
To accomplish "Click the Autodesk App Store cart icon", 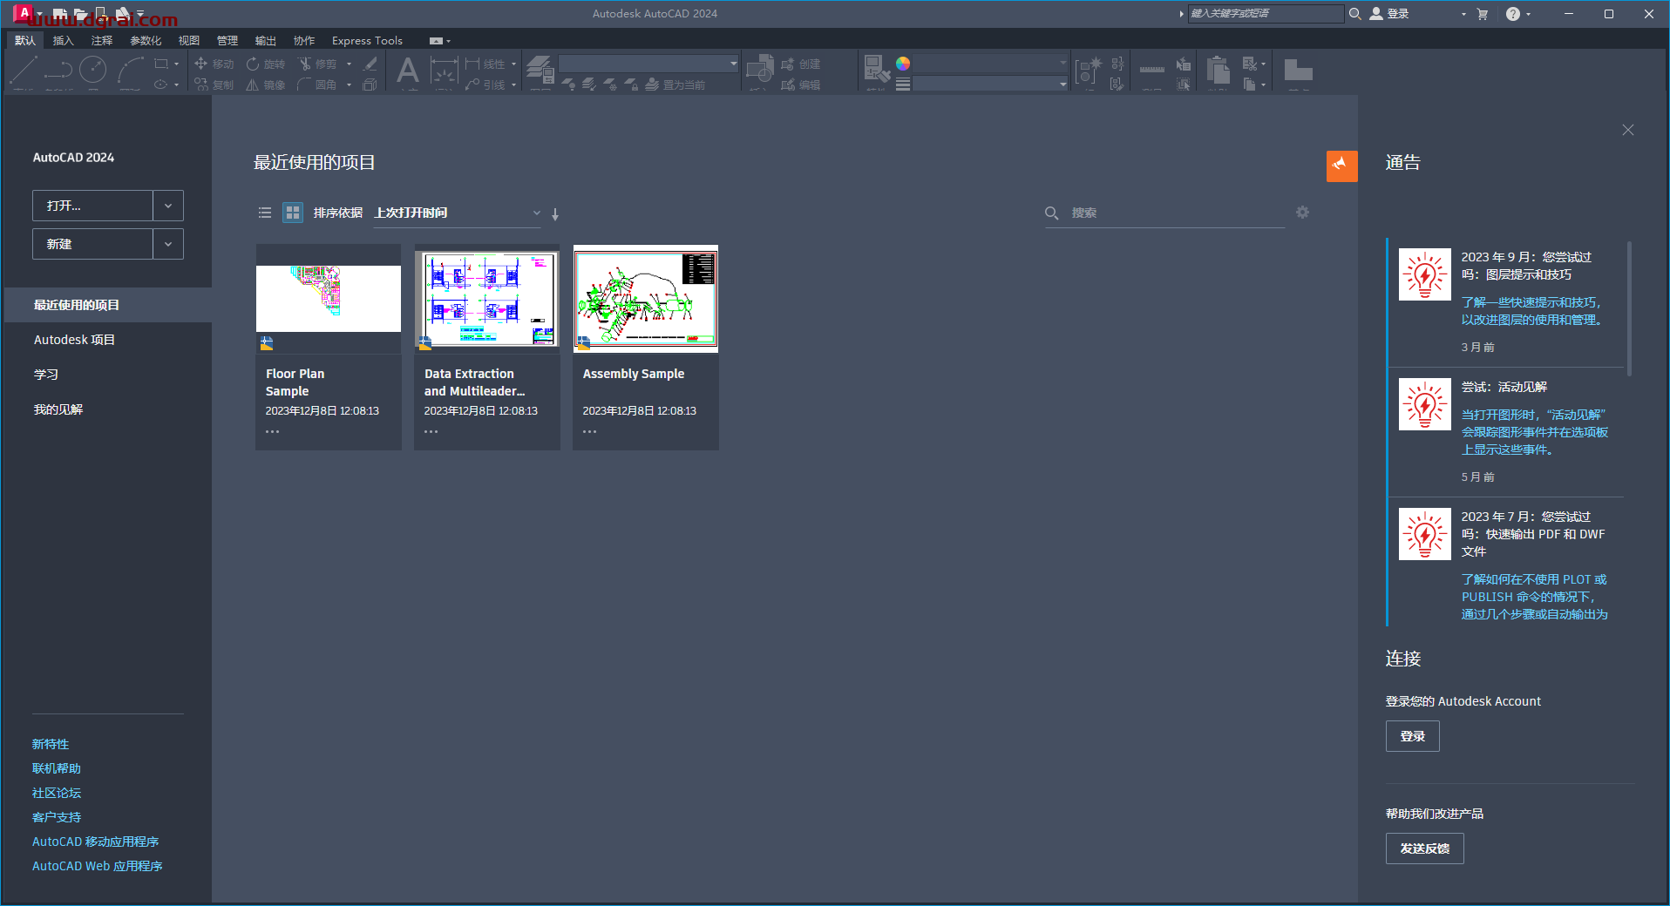I will point(1483,14).
